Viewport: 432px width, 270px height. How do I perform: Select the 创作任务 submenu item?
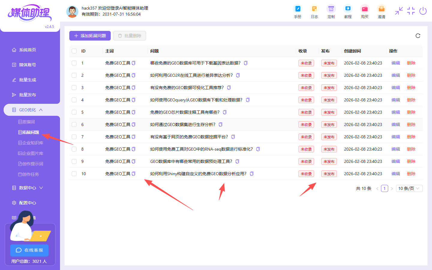tap(29, 174)
